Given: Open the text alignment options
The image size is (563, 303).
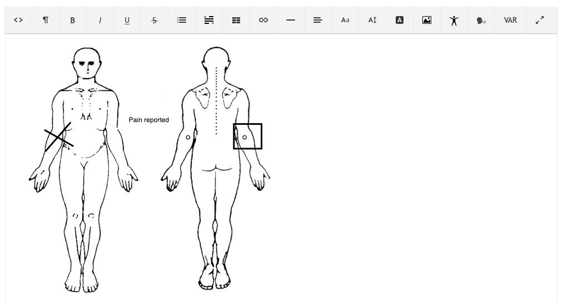Looking at the screenshot, I should click(318, 20).
